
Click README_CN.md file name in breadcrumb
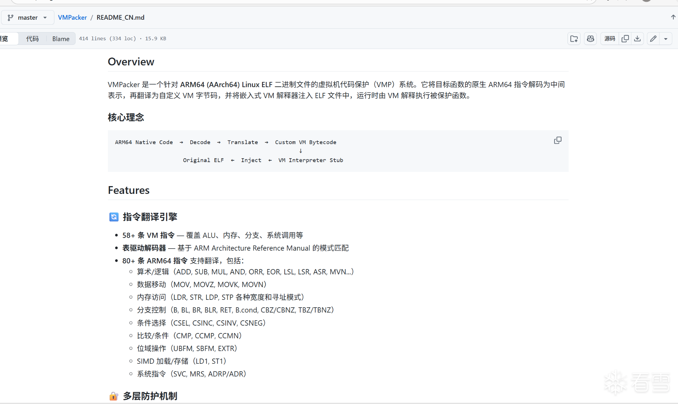point(120,17)
